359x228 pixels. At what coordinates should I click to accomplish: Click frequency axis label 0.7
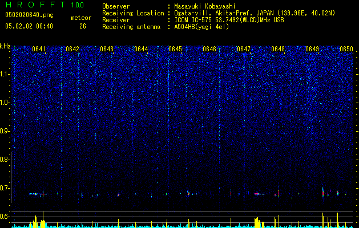click(4, 188)
